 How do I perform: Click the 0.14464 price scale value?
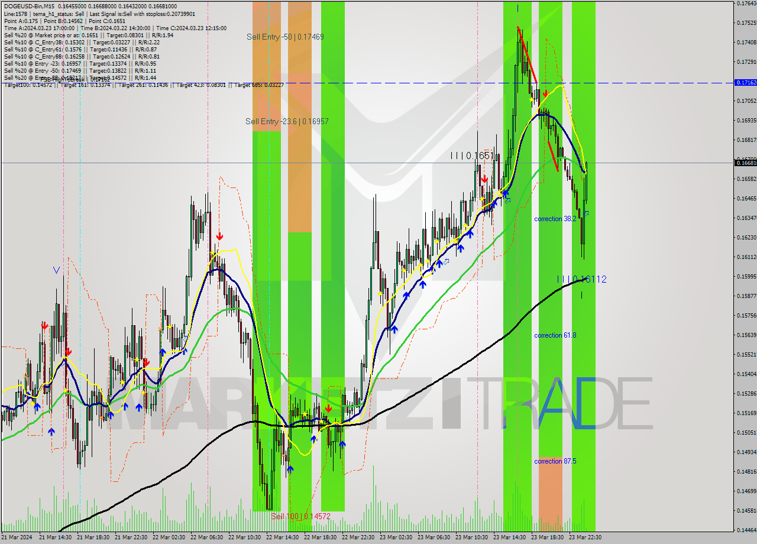746,530
